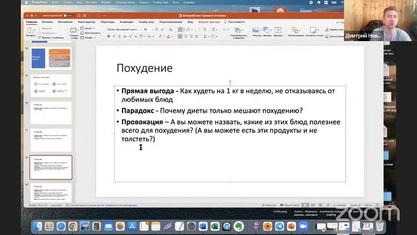Click the Picture (Рисунок) insert icon
The height and width of the screenshot is (235, 417).
tap(256, 30)
